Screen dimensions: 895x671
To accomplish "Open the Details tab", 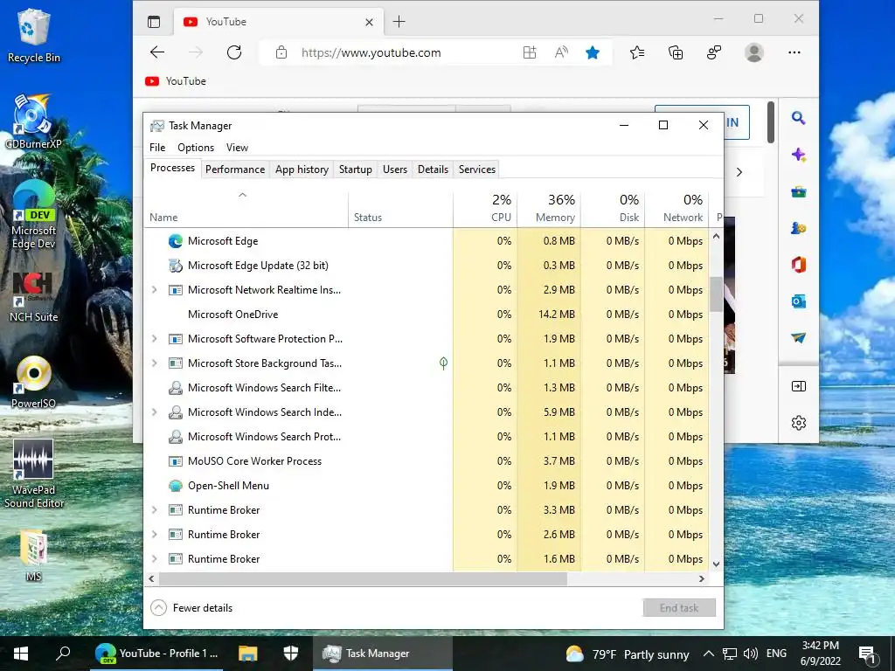I will click(433, 169).
